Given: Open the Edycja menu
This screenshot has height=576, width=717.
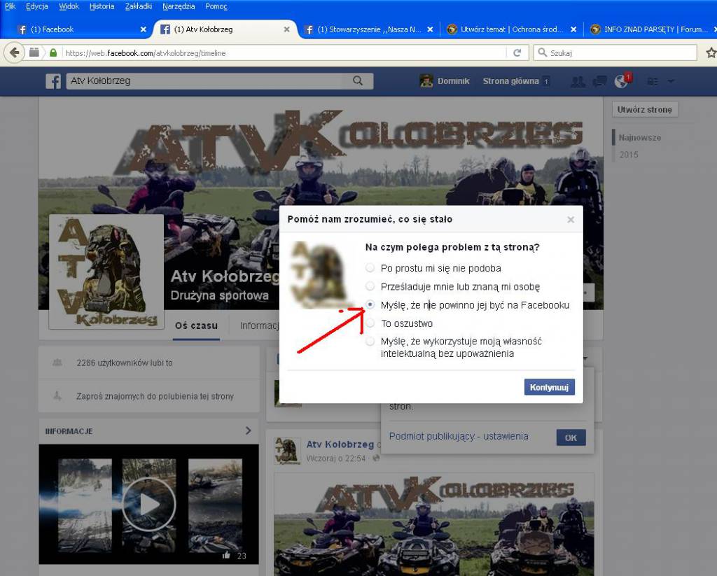Looking at the screenshot, I should [37, 6].
